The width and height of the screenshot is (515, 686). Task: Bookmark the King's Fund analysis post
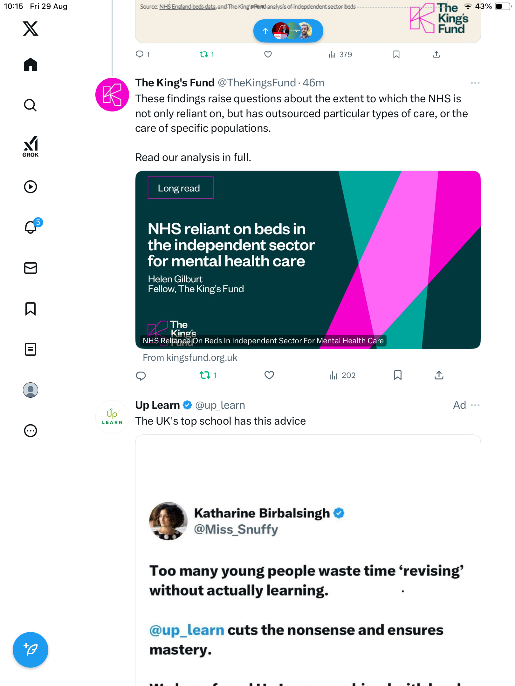point(397,375)
